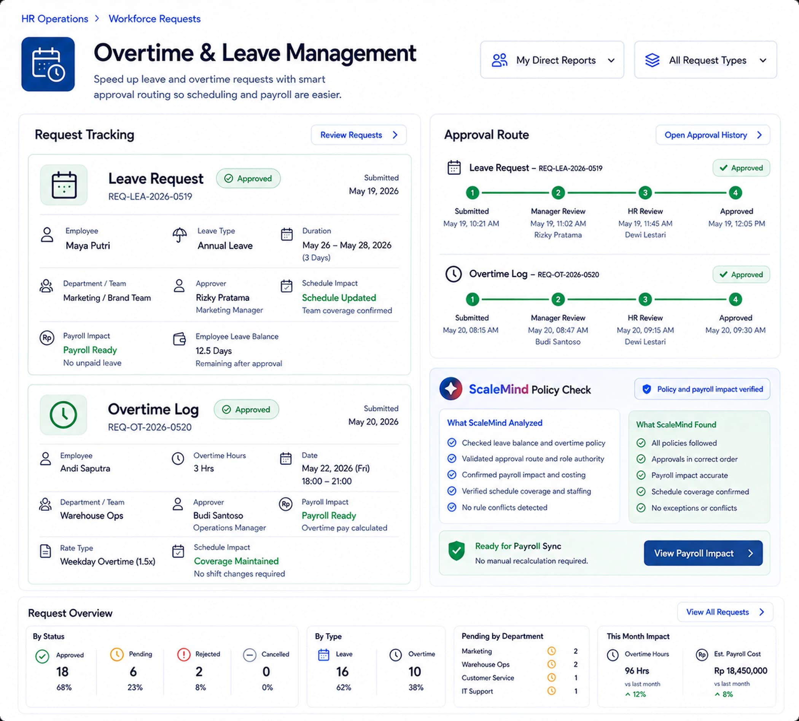Click step 2 Manager Review in Leave Request route
The image size is (799, 721).
tap(558, 193)
